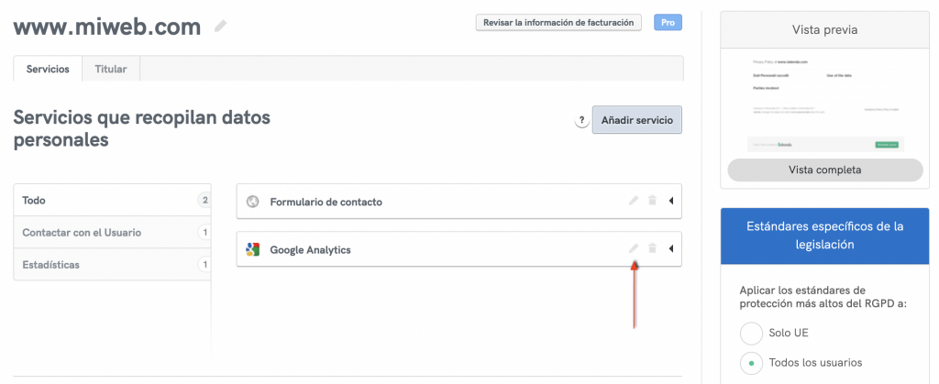Click pencil icon next to www.miweb.com

(x=220, y=27)
